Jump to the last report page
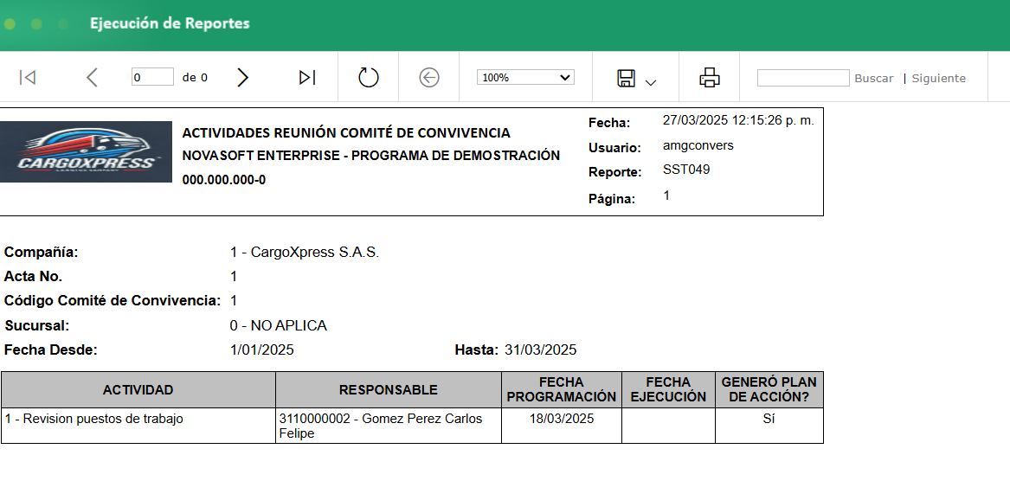This screenshot has width=1010, height=481. click(307, 77)
